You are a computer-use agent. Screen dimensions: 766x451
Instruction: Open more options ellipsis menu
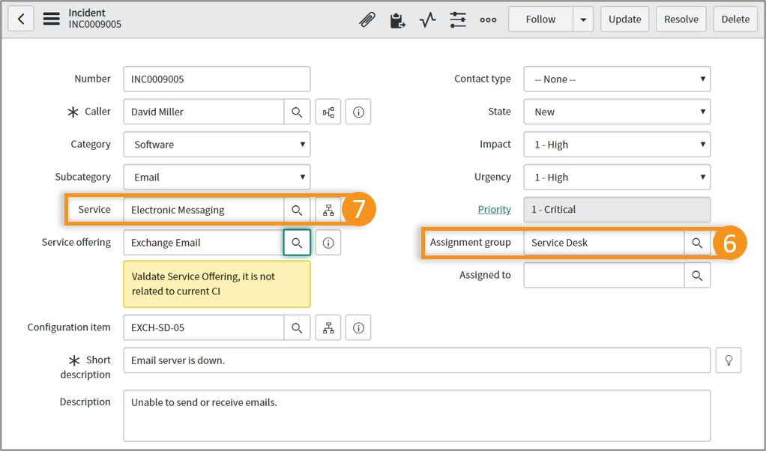pos(488,19)
